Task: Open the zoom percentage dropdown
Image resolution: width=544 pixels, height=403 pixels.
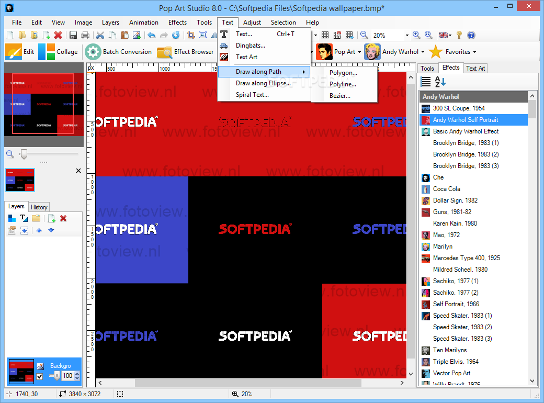Action: coord(407,36)
